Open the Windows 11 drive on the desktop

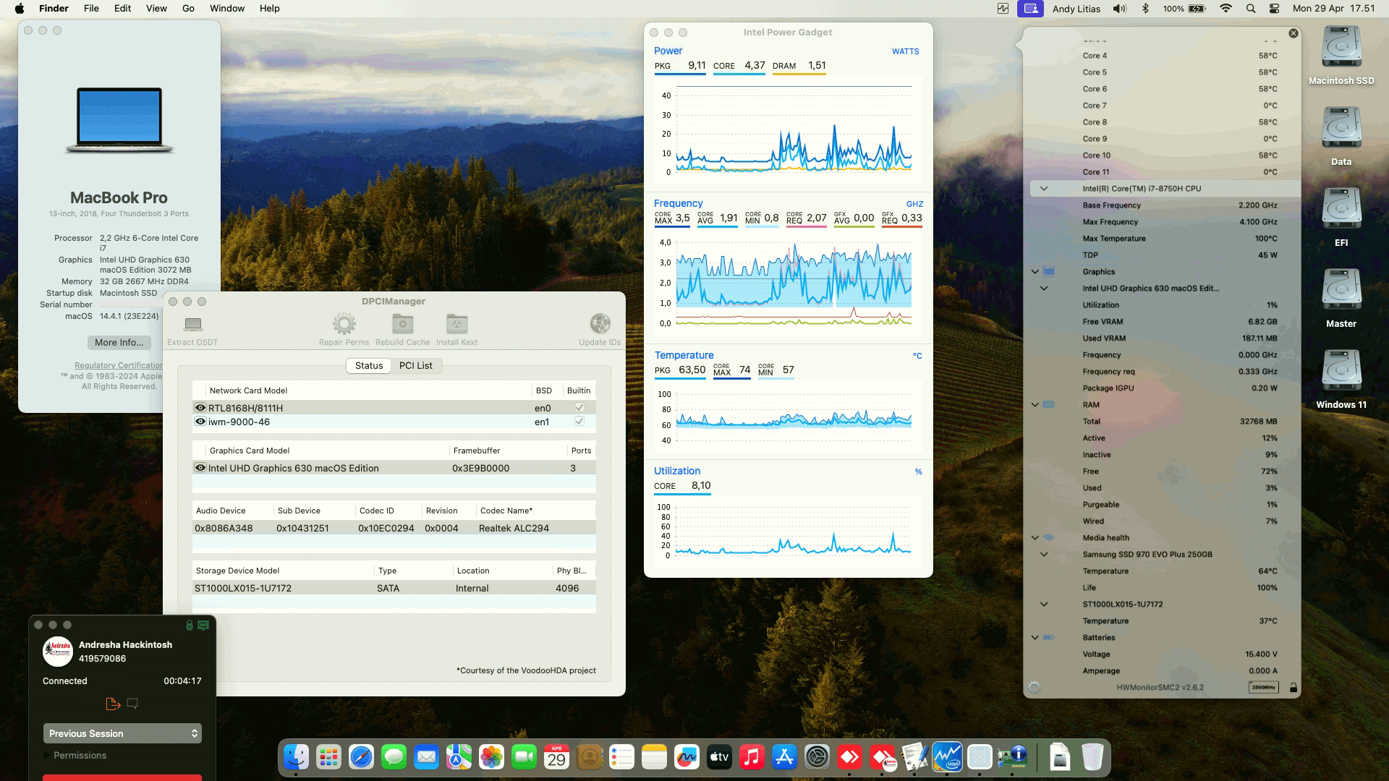[1341, 371]
